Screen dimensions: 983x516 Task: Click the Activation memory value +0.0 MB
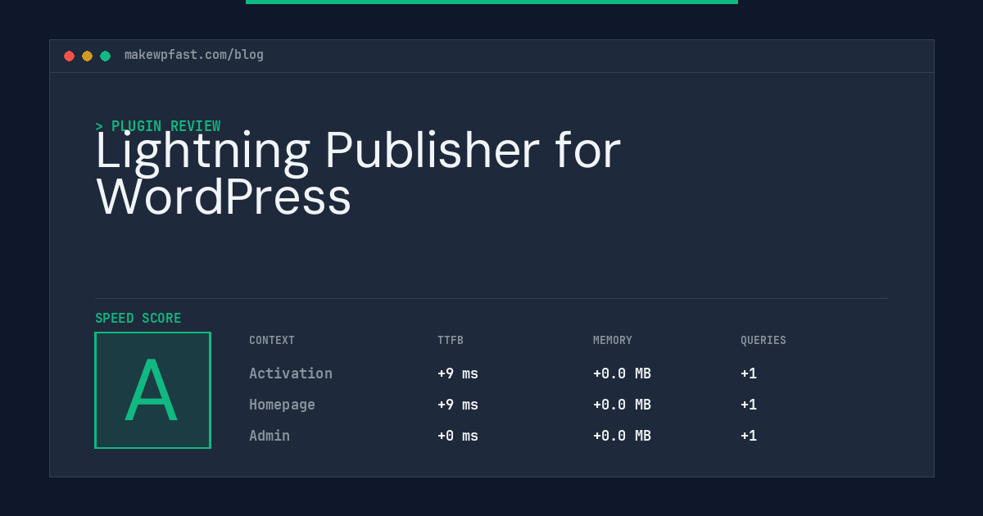[x=622, y=373]
